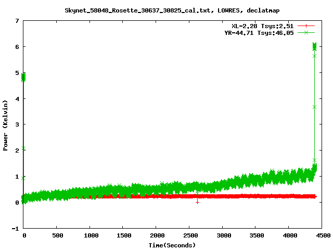333x250 pixels.
Task: Click the red outlier plus marker near 2600 seconds
Action: pos(197,202)
